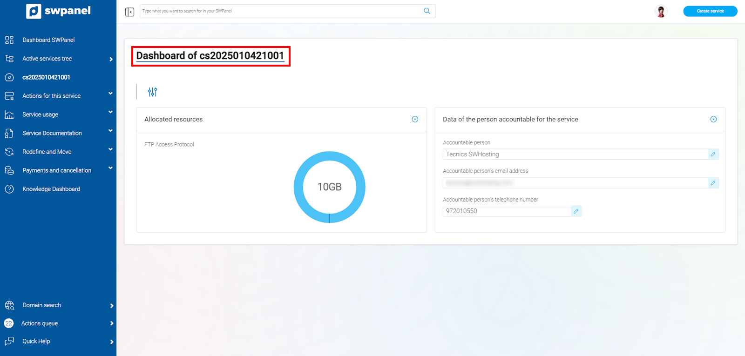
Task: Open the Actions queue with 22 badge
Action: coord(40,323)
